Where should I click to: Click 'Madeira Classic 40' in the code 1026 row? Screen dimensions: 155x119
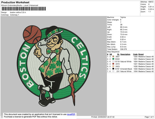click(146, 66)
